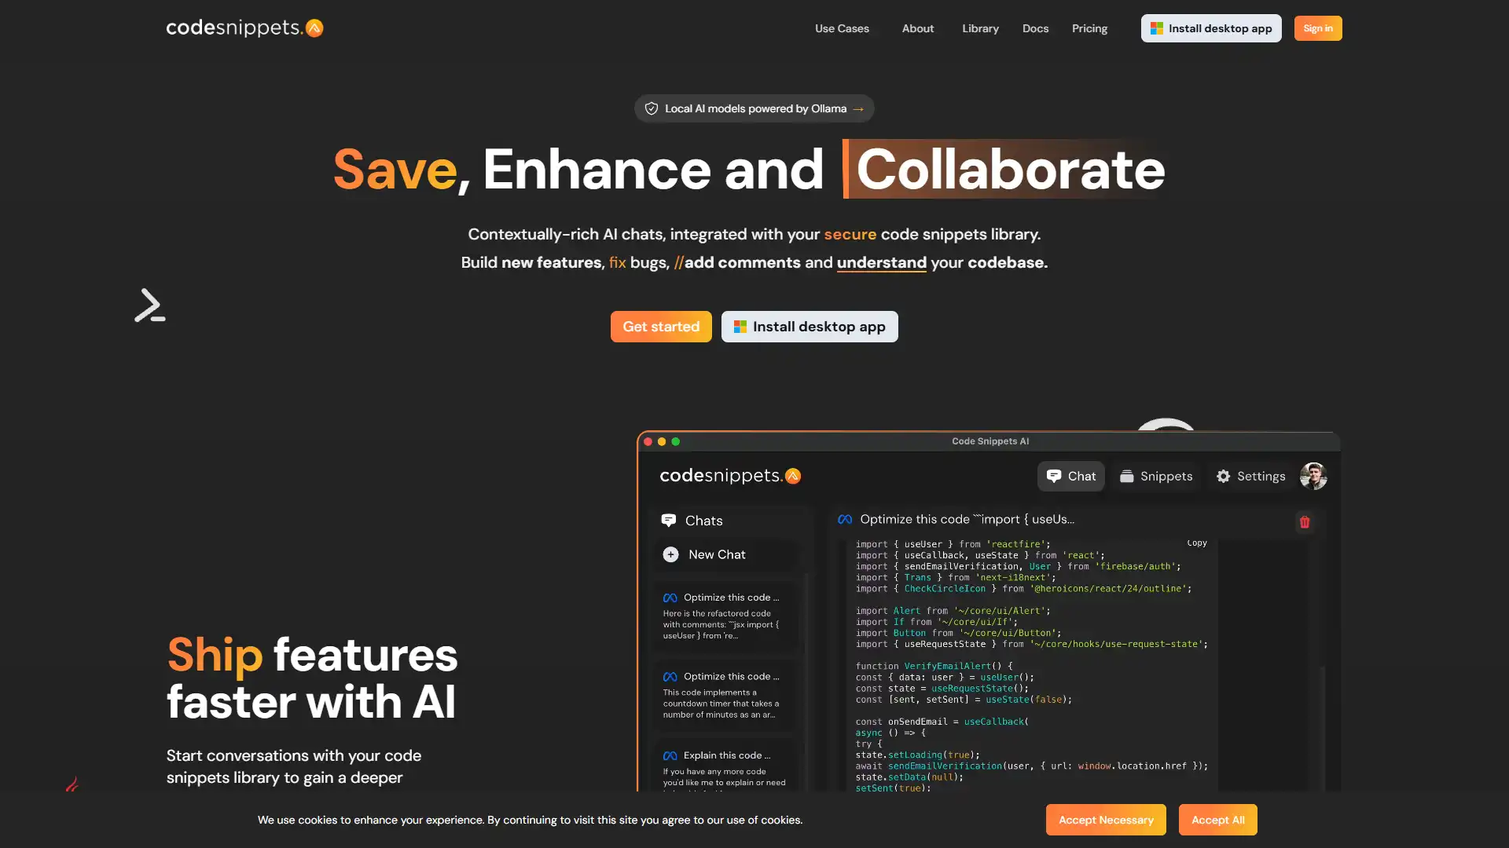Click the terminal prompt icon on left
The image size is (1509, 848).
149,305
